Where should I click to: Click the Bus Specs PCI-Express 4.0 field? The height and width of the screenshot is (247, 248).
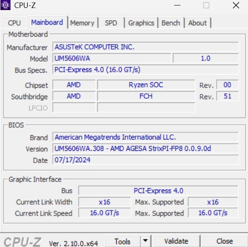pyautogui.click(x=145, y=70)
